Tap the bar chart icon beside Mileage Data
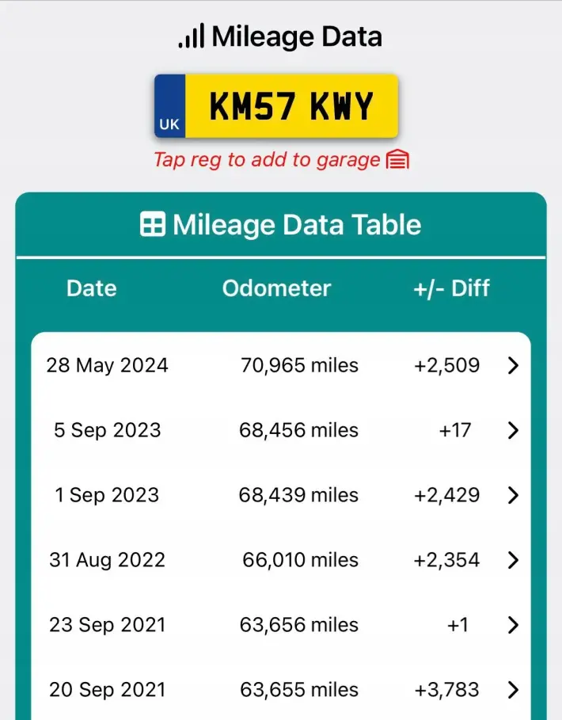This screenshot has height=720, width=562. pos(192,36)
